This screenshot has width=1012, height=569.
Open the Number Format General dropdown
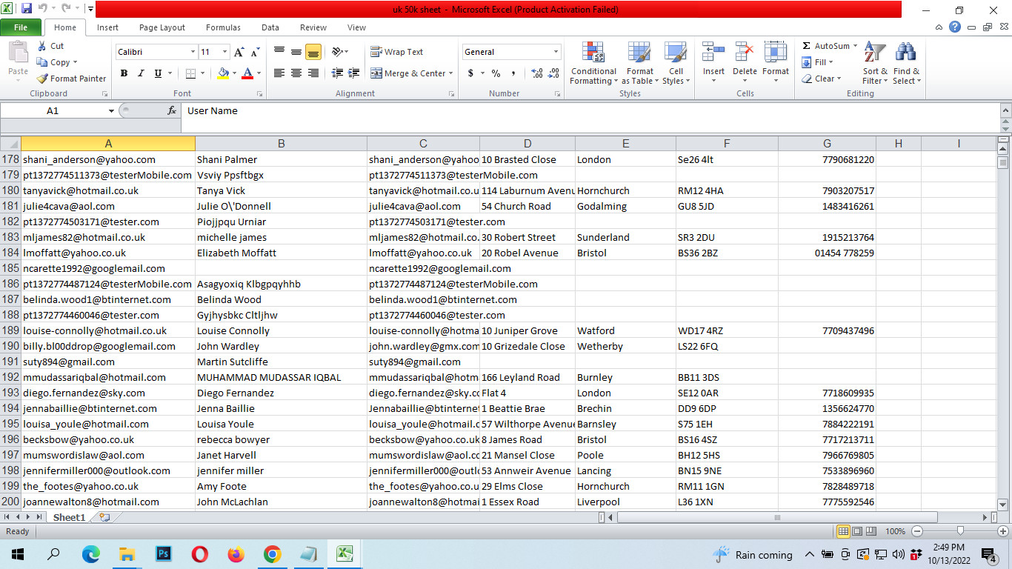[556, 52]
